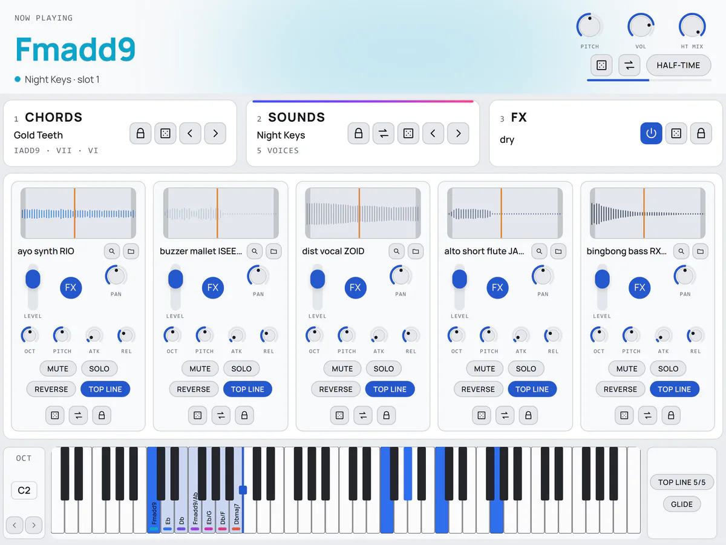The image size is (726, 545).
Task: Solo the ayo synth RIO voice
Action: [x=99, y=369]
